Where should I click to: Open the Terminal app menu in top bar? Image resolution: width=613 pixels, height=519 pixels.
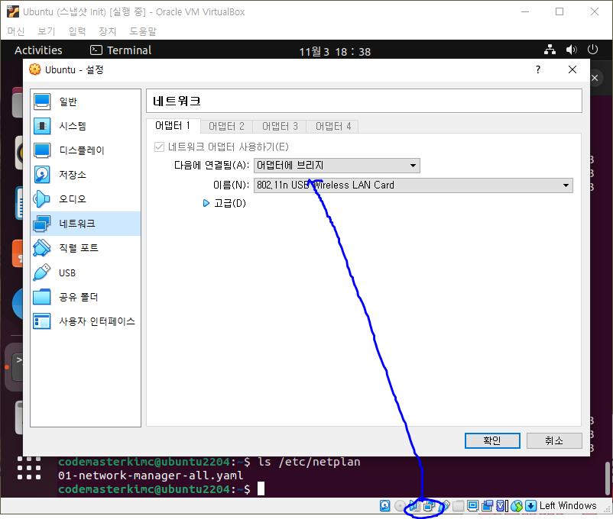tap(121, 50)
